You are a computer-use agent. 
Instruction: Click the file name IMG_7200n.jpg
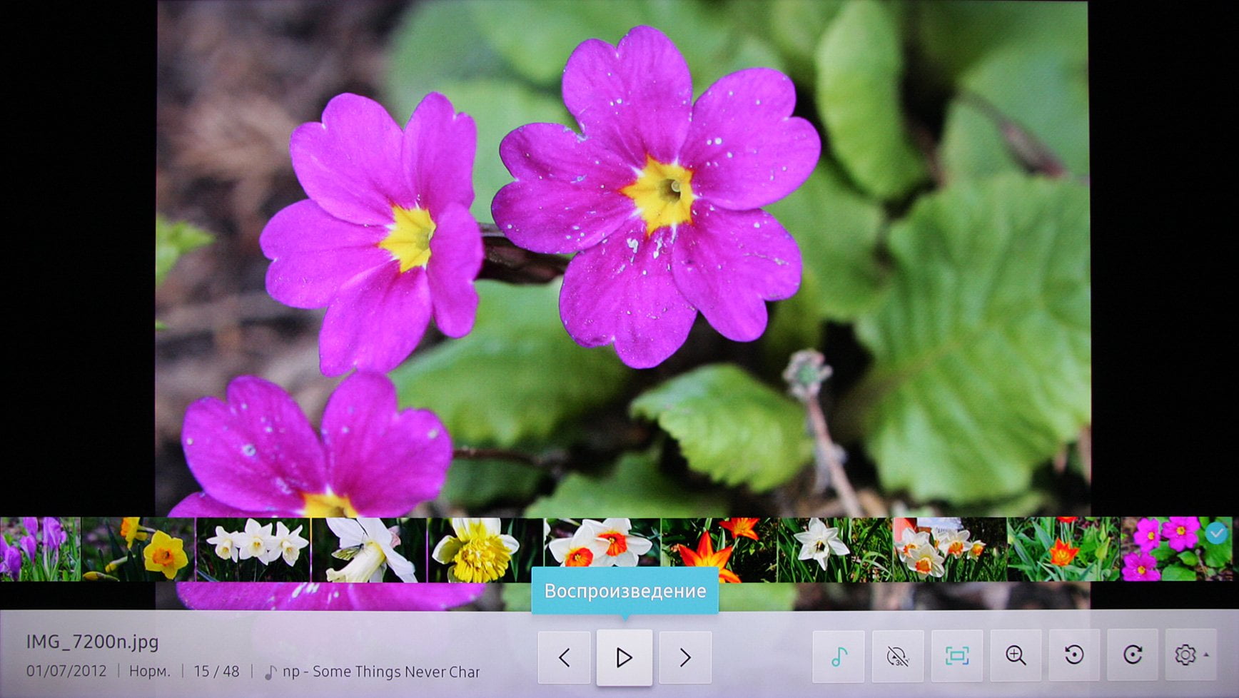click(92, 642)
